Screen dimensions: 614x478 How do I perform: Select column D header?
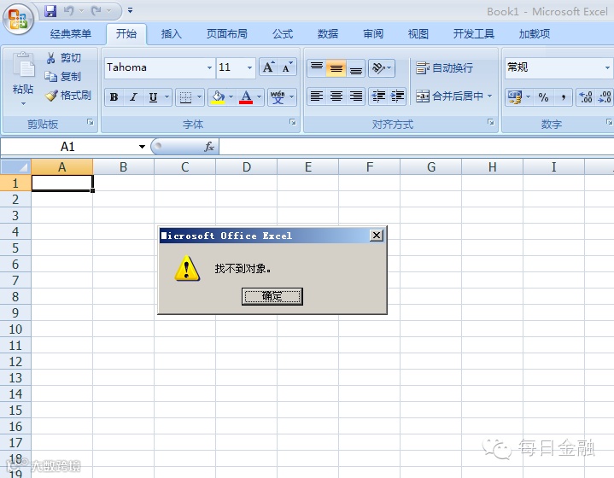click(x=246, y=167)
